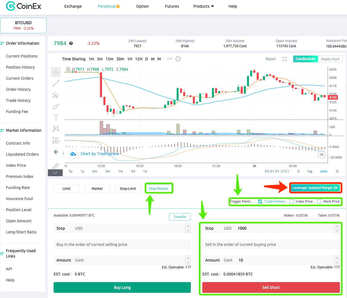This screenshot has height=298, width=347.
Task: Open the chart settings hexagon icon
Action: (178, 59)
